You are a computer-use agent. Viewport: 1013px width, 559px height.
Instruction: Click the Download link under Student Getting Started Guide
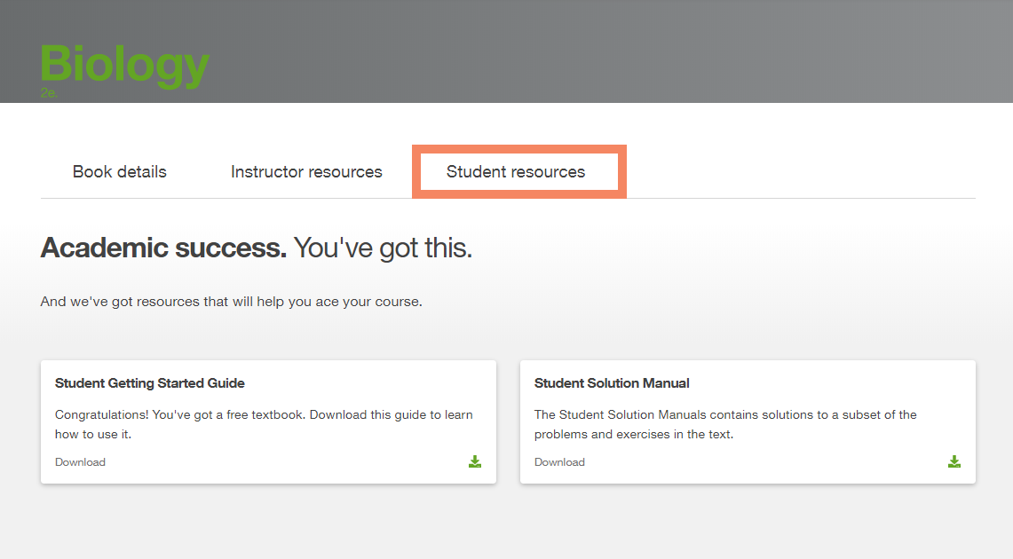click(x=80, y=461)
